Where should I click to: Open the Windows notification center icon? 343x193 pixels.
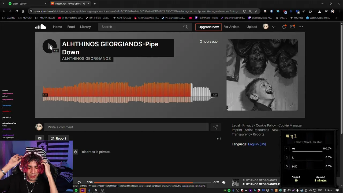click(x=337, y=190)
